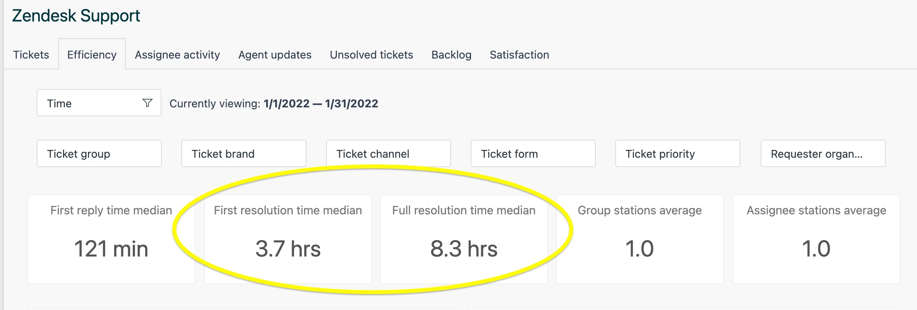Go to the Agent updates tab

click(x=275, y=55)
